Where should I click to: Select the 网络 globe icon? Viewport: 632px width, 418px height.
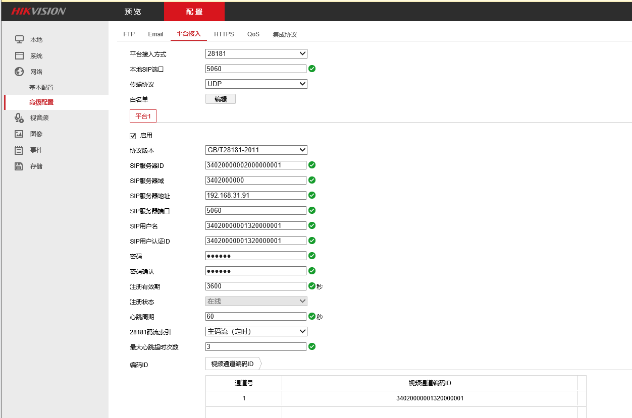(19, 72)
